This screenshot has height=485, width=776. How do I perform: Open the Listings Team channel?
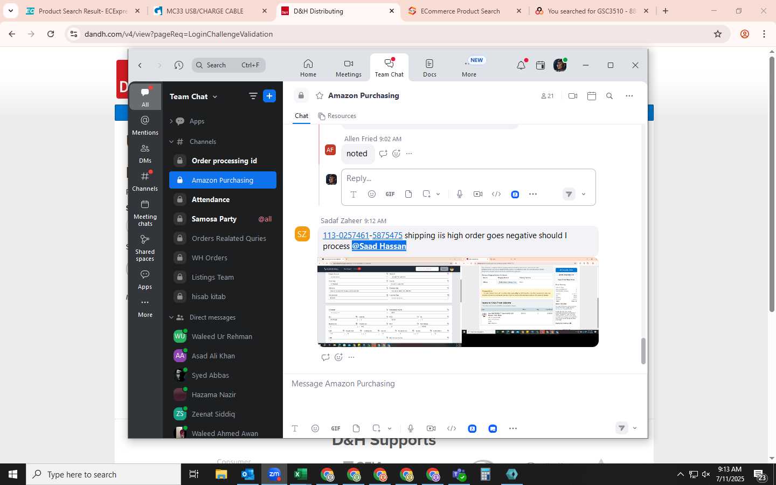pyautogui.click(x=223, y=277)
